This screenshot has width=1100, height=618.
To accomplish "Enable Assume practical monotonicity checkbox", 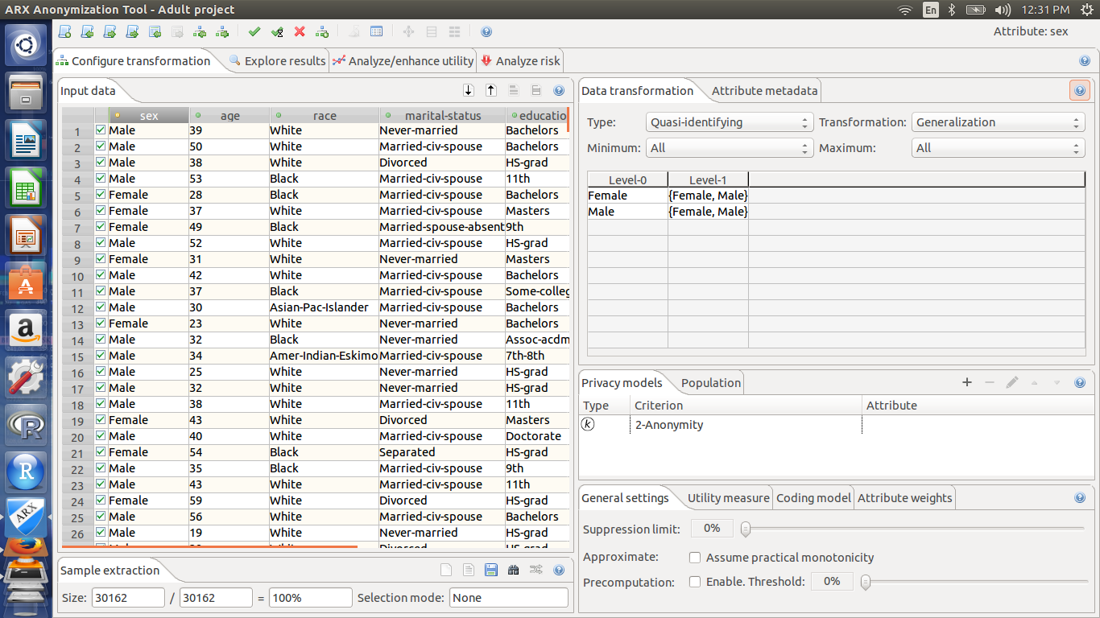I will click(695, 558).
